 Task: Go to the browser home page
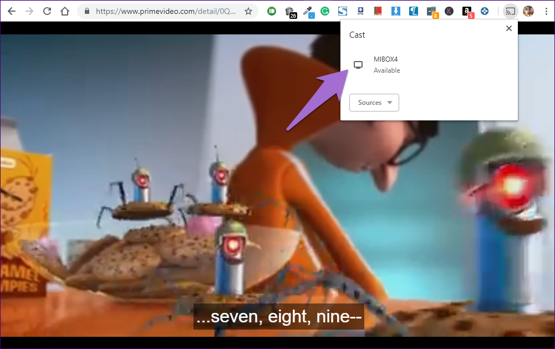click(65, 11)
